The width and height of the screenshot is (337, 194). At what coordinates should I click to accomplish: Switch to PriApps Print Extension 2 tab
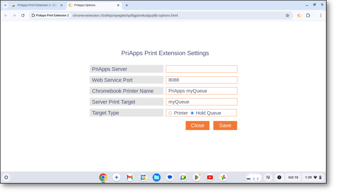(36, 5)
